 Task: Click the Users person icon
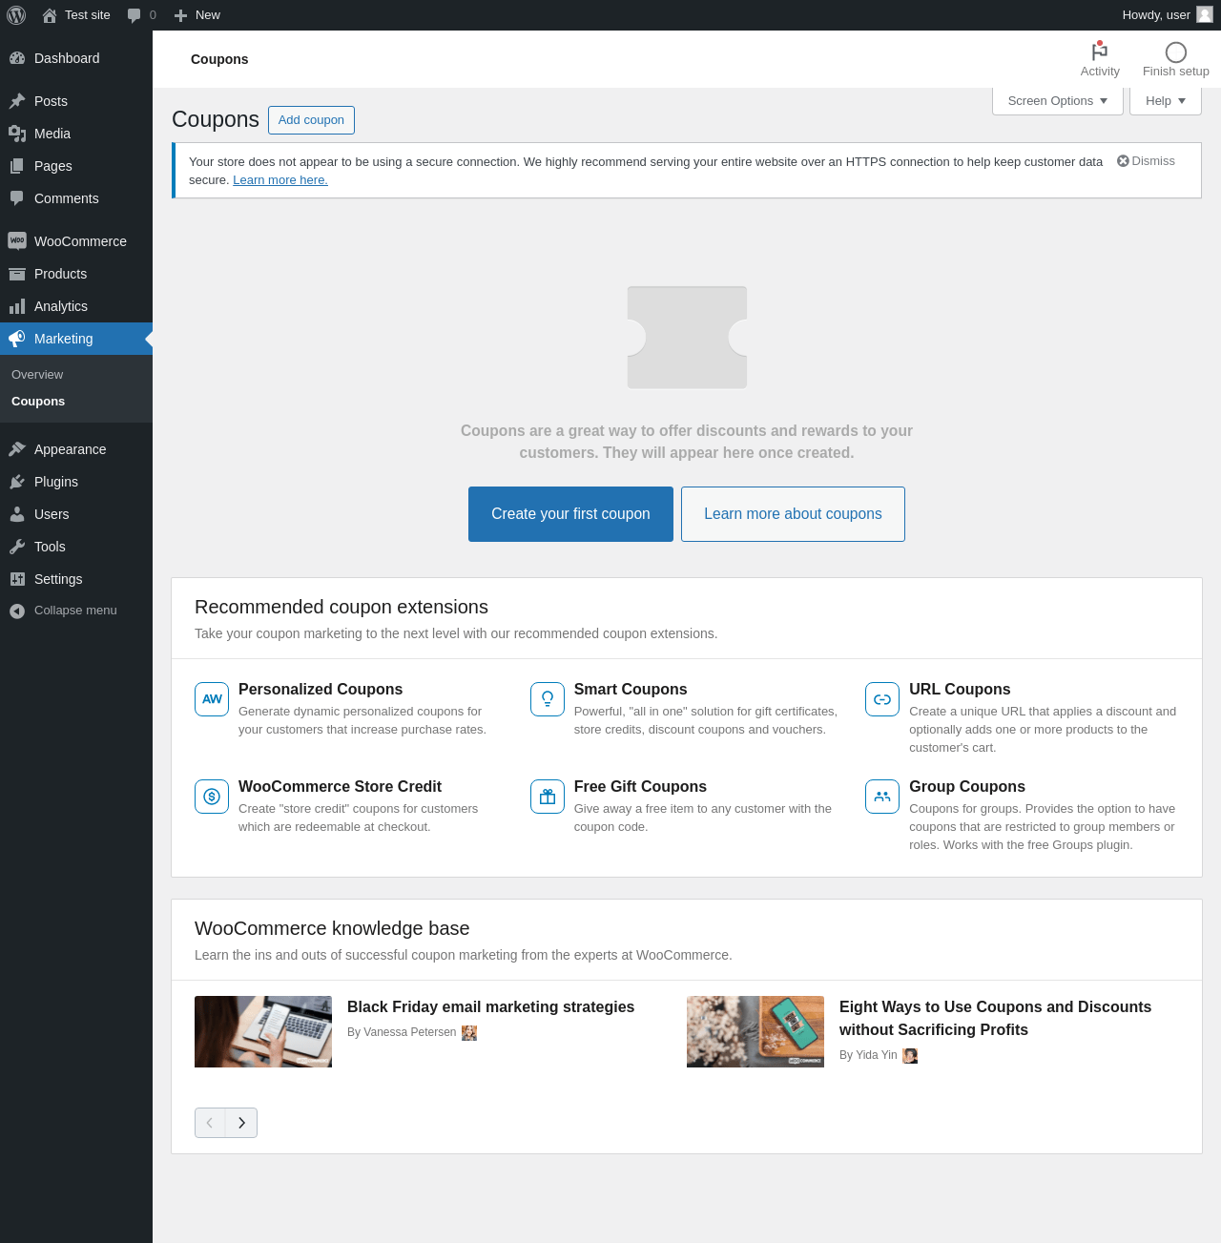tap(17, 514)
